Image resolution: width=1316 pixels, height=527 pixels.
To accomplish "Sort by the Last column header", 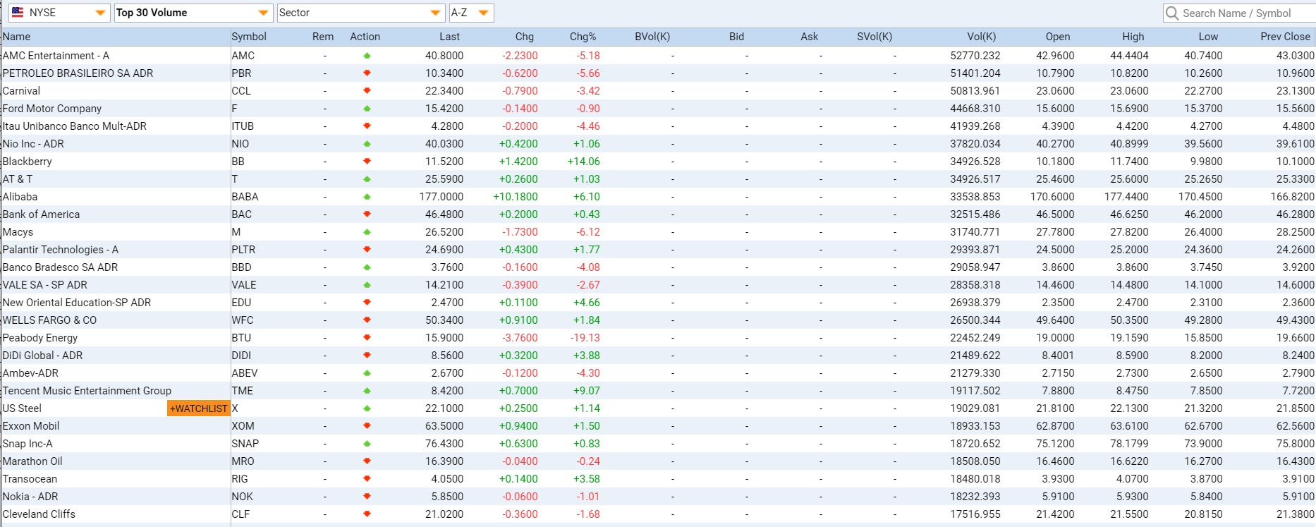I will [450, 37].
